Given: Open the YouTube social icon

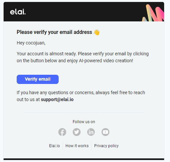Looking at the screenshot, I should pyautogui.click(x=105, y=132).
